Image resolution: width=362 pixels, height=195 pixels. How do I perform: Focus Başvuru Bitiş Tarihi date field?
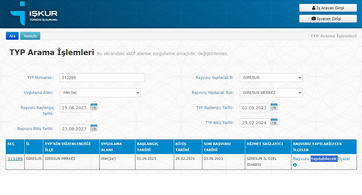[75, 129]
